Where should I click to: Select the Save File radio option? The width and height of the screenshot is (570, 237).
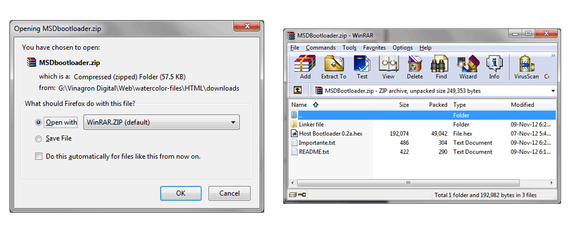click(x=38, y=139)
